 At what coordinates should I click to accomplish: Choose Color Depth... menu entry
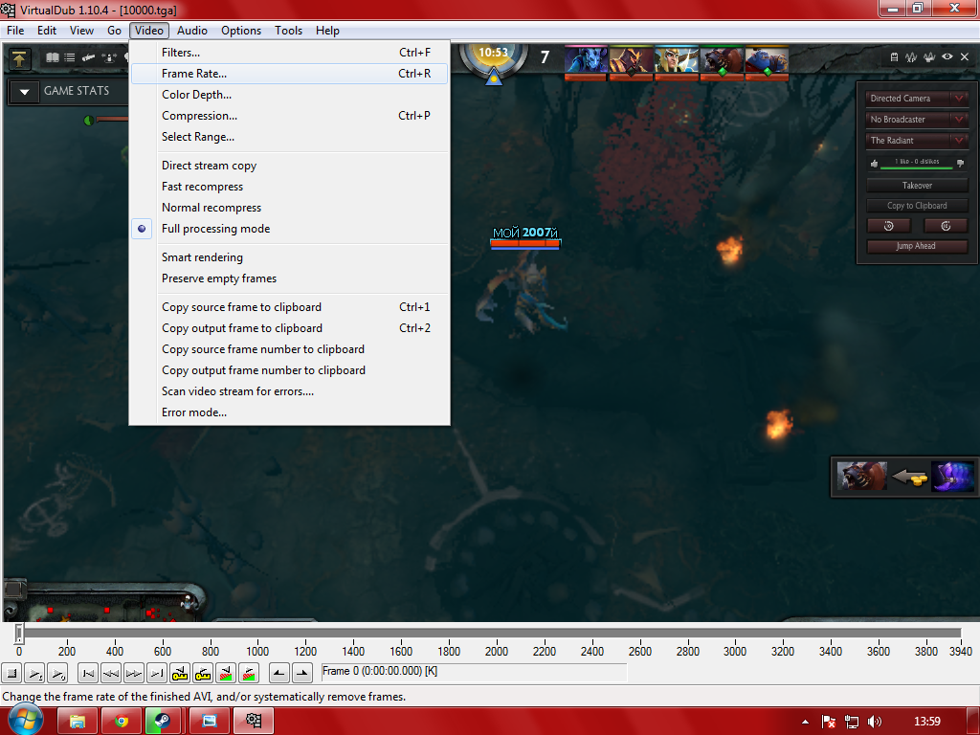290,95
